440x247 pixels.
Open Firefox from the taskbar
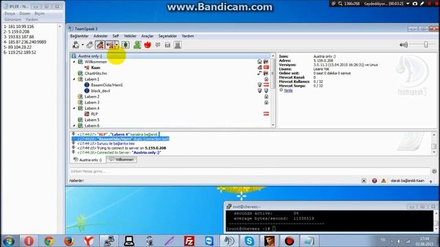pos(69,241)
